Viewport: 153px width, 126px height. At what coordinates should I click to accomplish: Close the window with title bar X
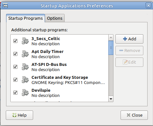click(148, 5)
